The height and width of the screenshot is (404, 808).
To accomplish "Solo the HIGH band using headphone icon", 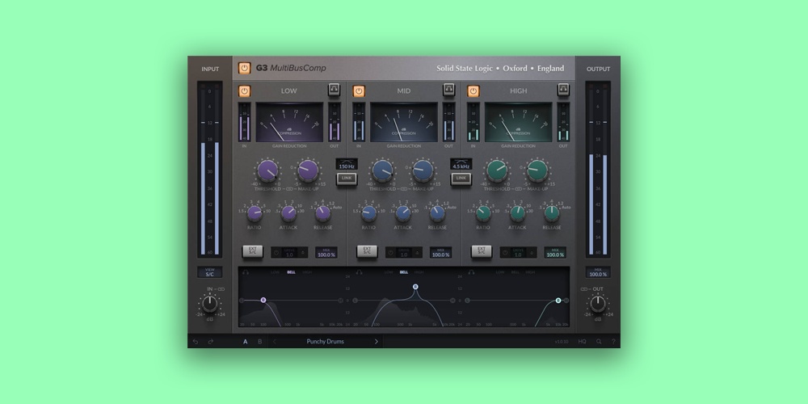I will tap(563, 90).
